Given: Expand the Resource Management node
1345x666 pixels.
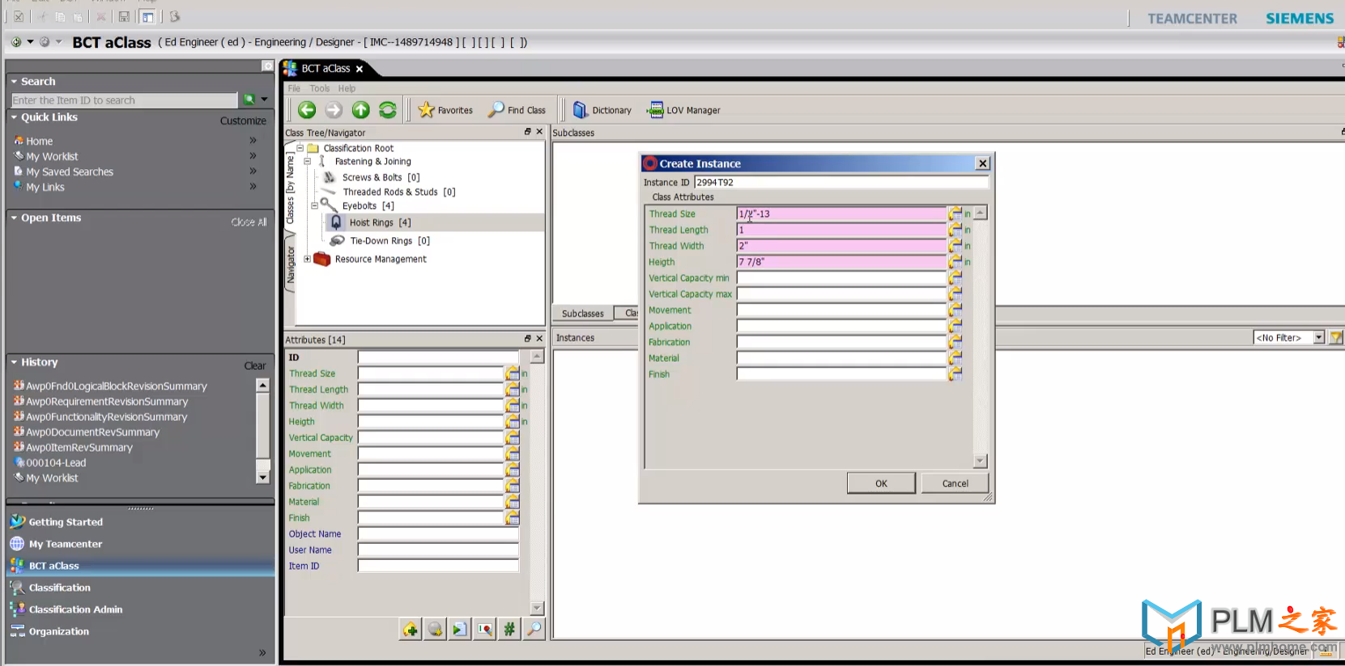Looking at the screenshot, I should 307,259.
